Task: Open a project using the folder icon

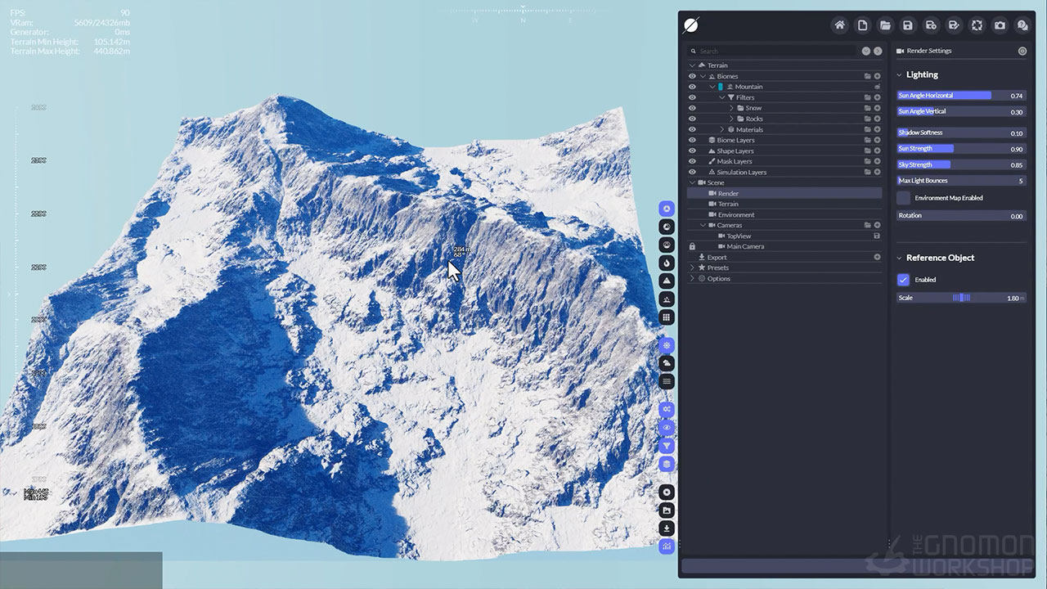Action: click(885, 25)
